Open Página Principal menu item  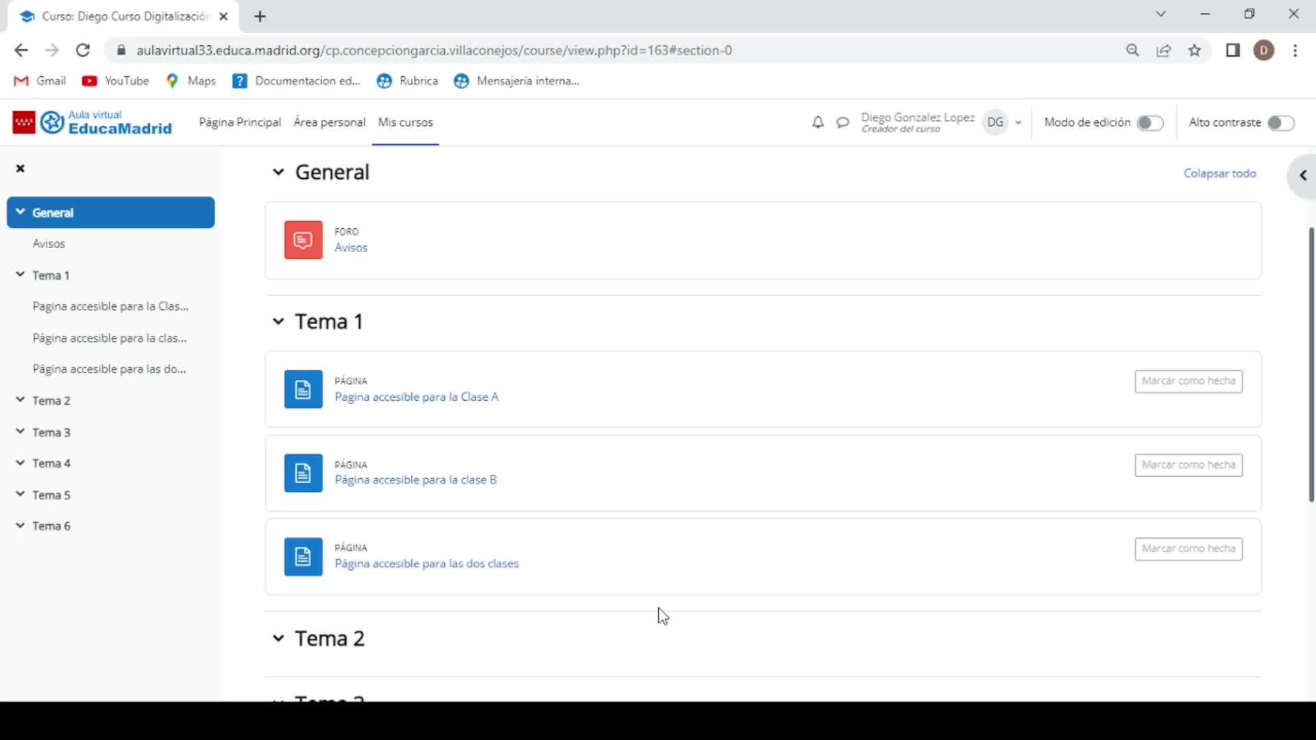240,123
